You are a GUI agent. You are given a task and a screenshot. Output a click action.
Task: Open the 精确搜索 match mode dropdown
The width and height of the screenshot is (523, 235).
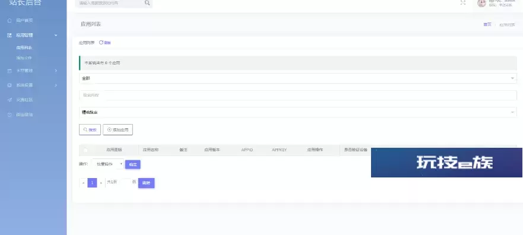tap(298, 112)
